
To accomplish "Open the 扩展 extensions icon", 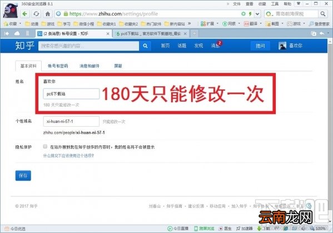I will (x=203, y=23).
